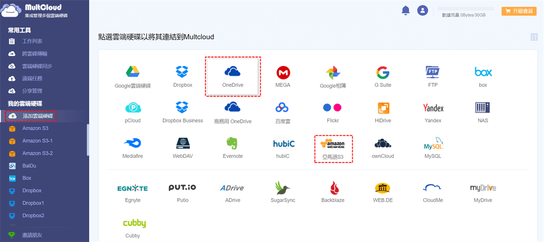
Task: Click 邀請朋友 invite friends link
Action: pos(32,235)
